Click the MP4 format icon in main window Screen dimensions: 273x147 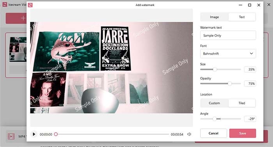tap(11, 136)
